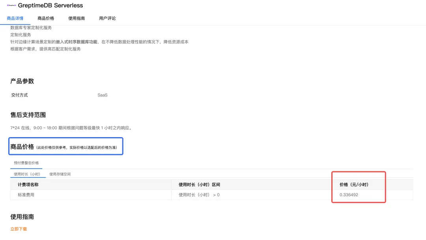The width and height of the screenshot is (426, 240).
Task: Open the 使用指南 tab
Action: coord(76,18)
